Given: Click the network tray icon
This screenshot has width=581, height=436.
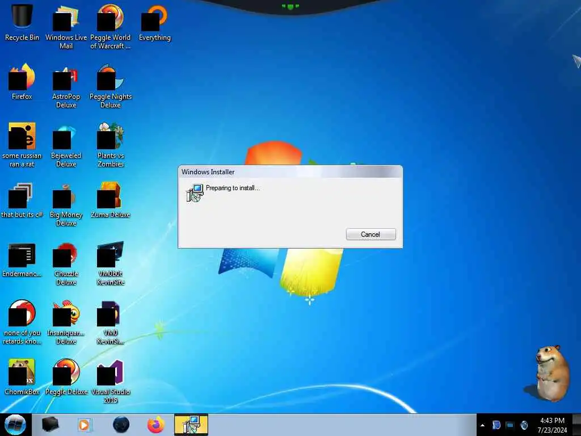Looking at the screenshot, I should tap(510, 425).
